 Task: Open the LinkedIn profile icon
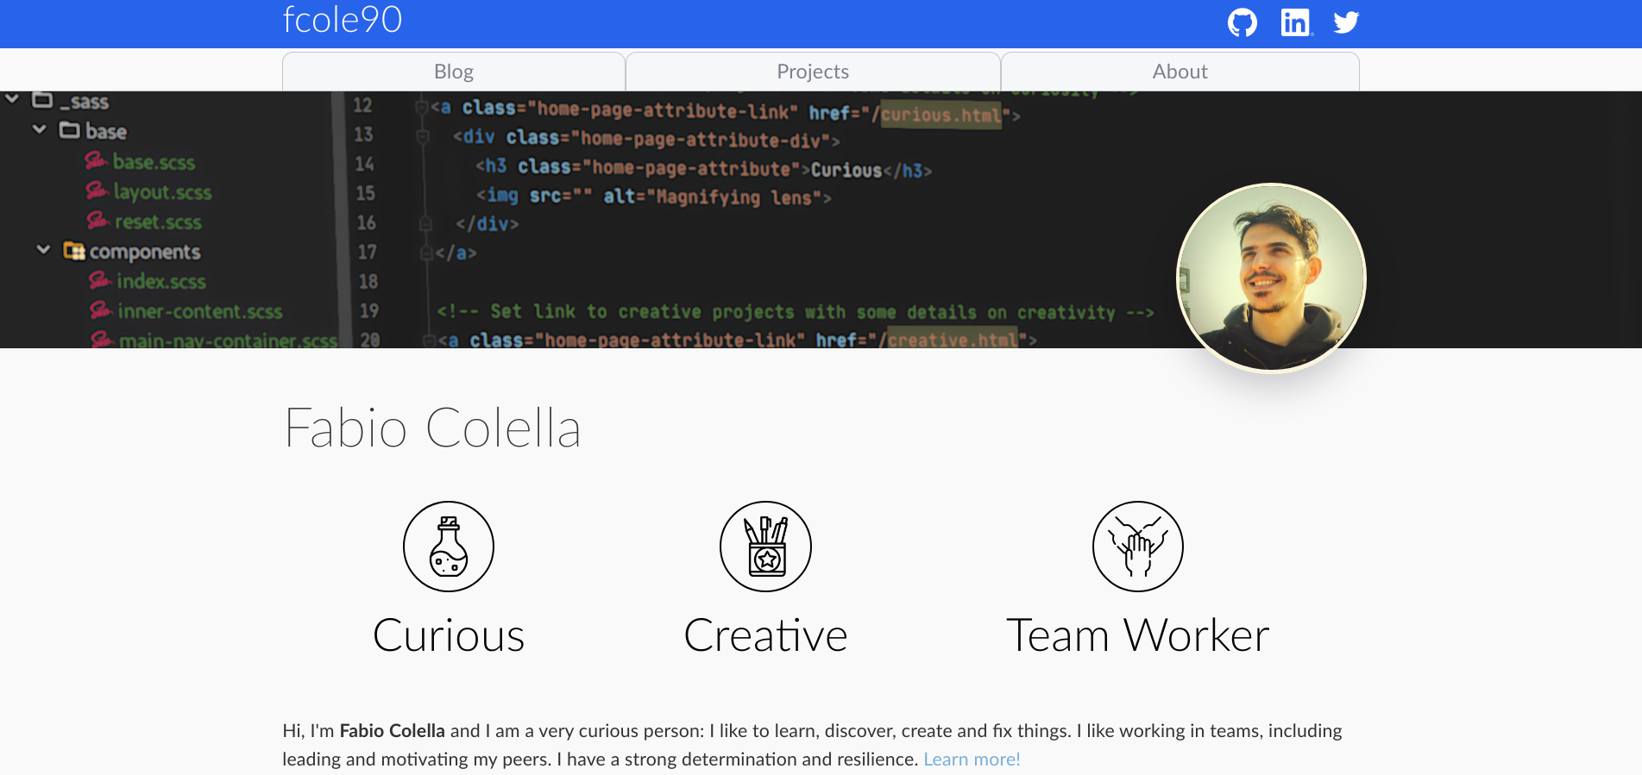click(x=1296, y=22)
